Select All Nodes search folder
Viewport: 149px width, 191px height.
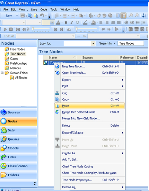pyautogui.click(x=19, y=78)
